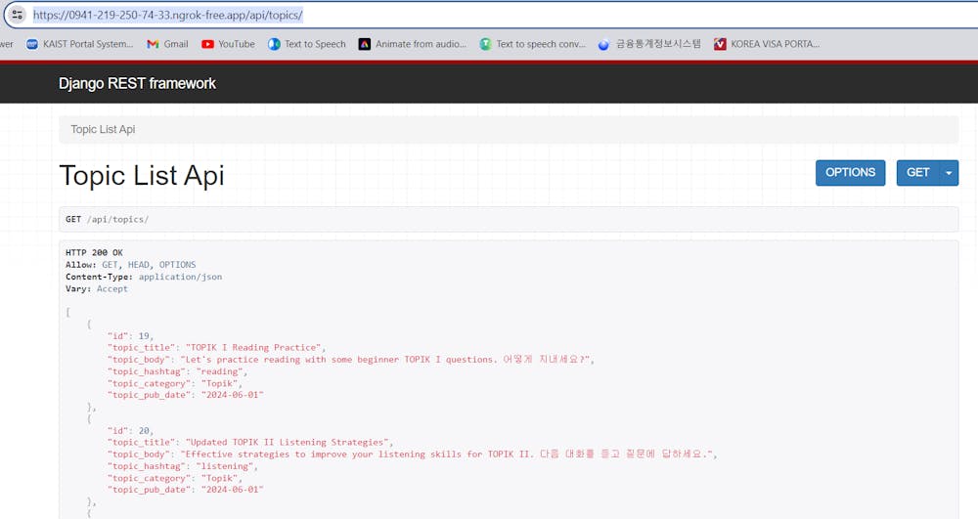Select the Vary: Accept header line
This screenshot has width=978, height=519.
pyautogui.click(x=97, y=288)
